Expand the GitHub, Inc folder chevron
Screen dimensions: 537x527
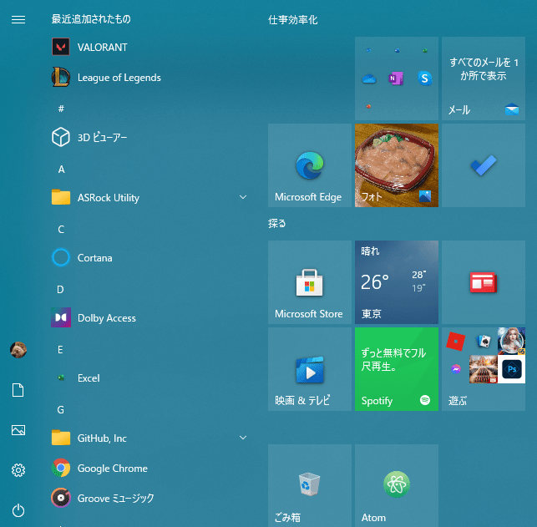243,438
